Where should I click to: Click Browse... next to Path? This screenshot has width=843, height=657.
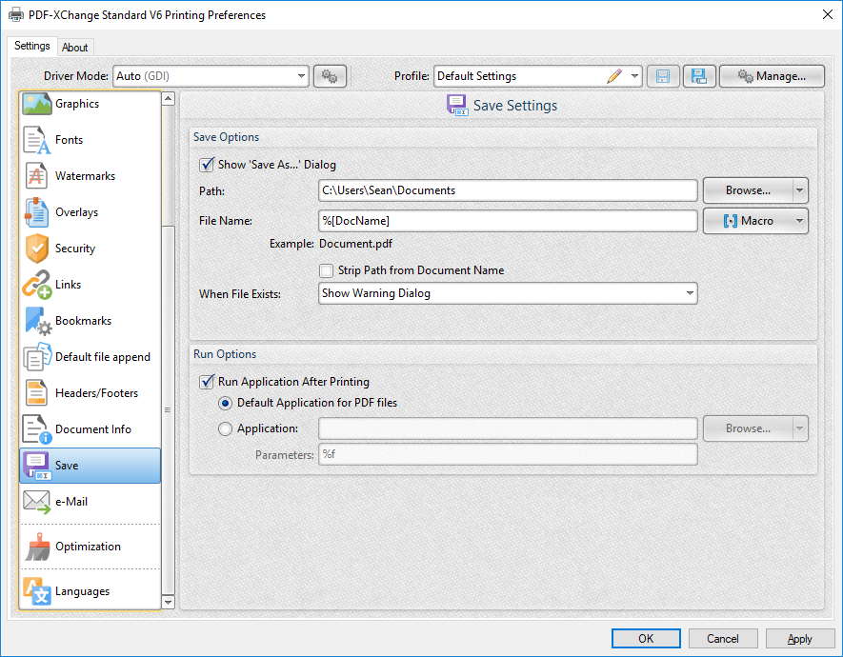click(748, 190)
